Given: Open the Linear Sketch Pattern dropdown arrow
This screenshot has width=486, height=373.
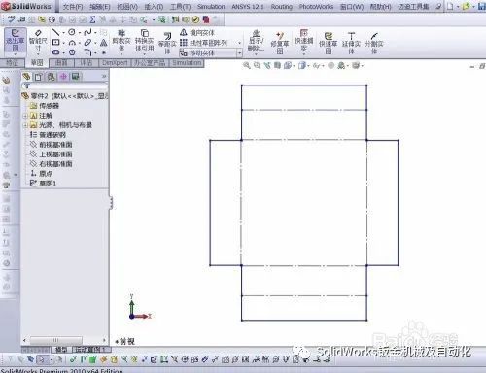Looking at the screenshot, I should point(240,43).
